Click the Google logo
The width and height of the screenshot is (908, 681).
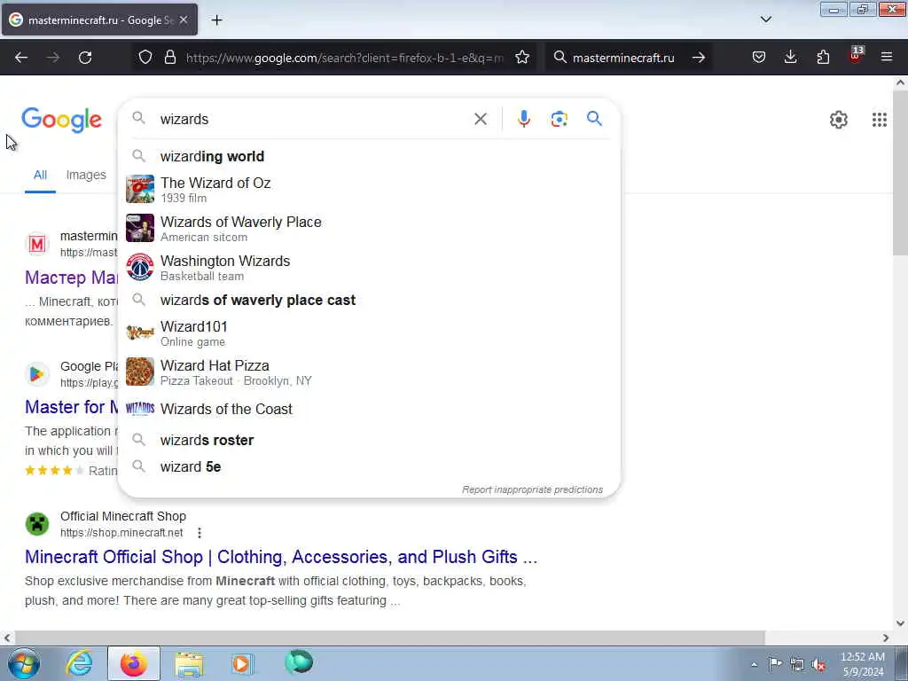point(61,121)
